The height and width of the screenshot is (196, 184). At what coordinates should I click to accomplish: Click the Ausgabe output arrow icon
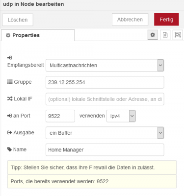[x=10, y=132]
